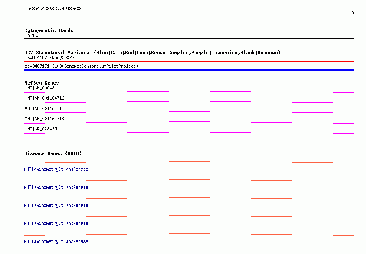Select the AMT|NM_001164710 transcript
The height and width of the screenshot is (254, 366).
coord(44,119)
